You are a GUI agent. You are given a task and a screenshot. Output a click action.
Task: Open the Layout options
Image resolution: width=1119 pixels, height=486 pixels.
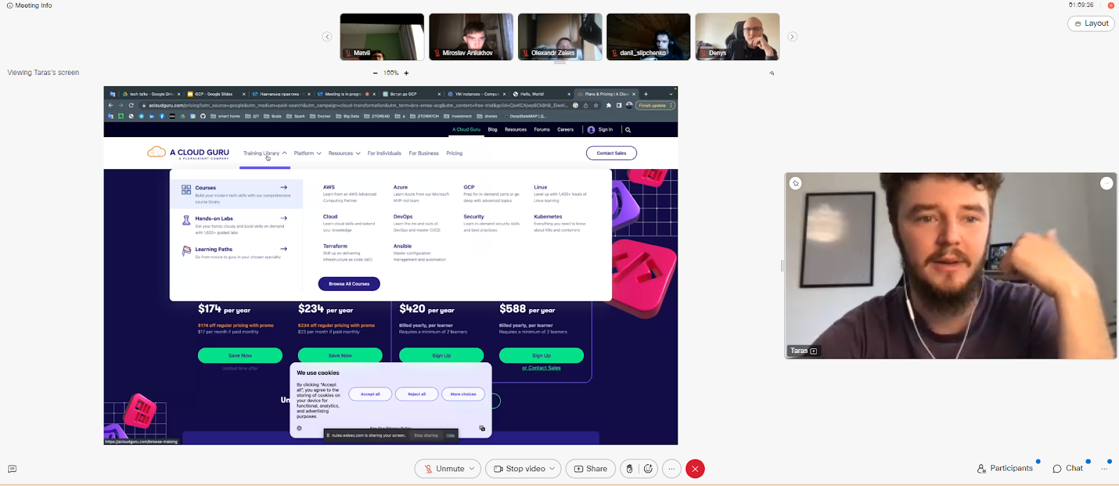pos(1091,24)
